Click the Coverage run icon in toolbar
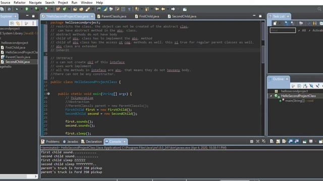323x181 pixels. [36, 9]
